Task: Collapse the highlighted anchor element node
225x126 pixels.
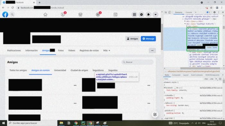Action: 189,29
